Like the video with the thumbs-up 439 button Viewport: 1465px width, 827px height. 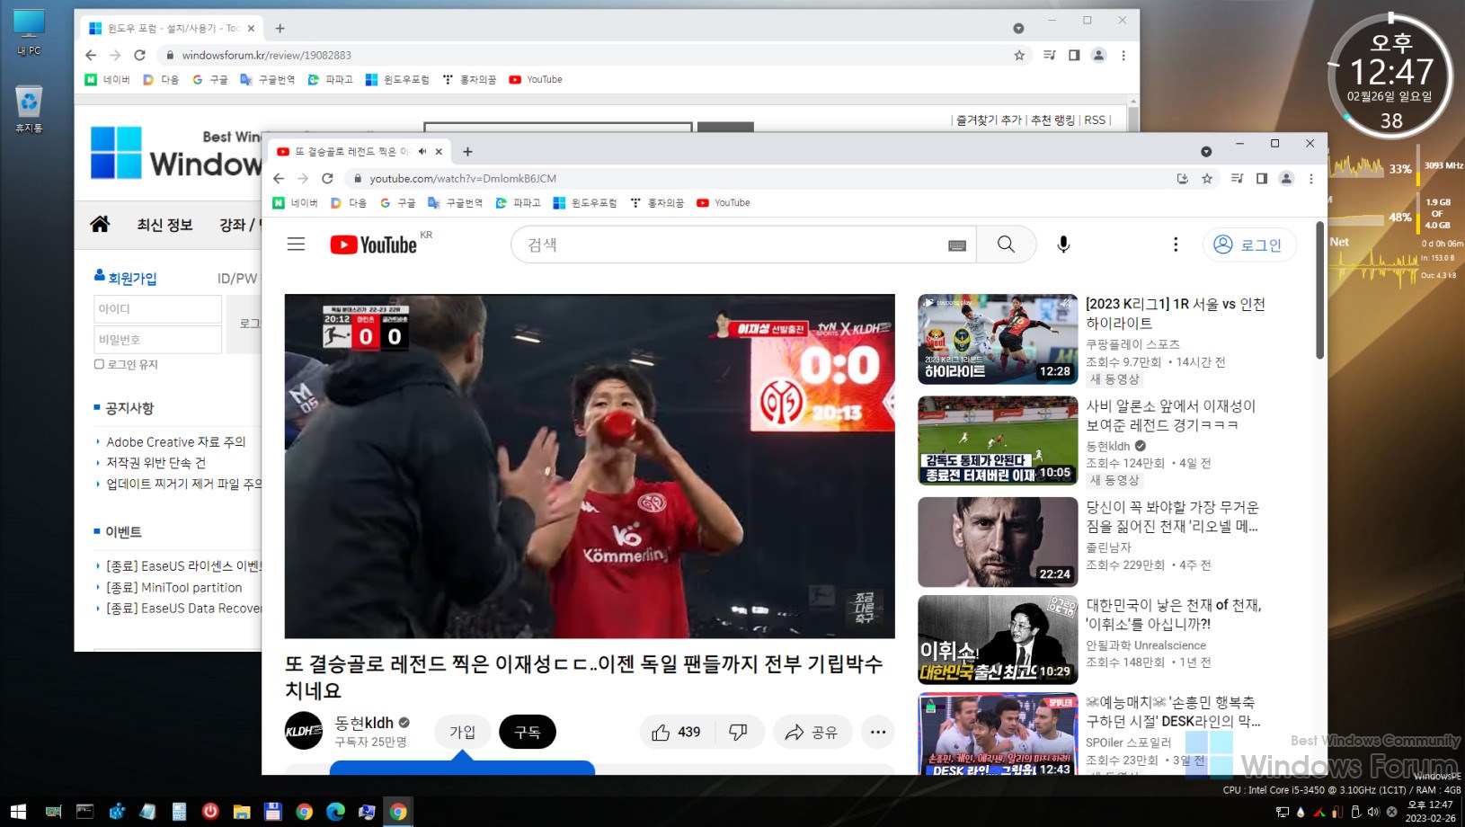tap(677, 732)
